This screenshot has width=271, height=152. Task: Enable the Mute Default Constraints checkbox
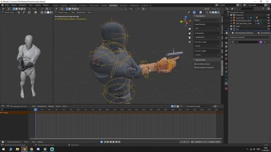[x=195, y=68]
